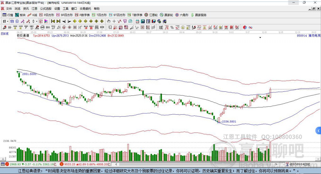Select the first yellow diamond arrow icon

click(75, 21)
